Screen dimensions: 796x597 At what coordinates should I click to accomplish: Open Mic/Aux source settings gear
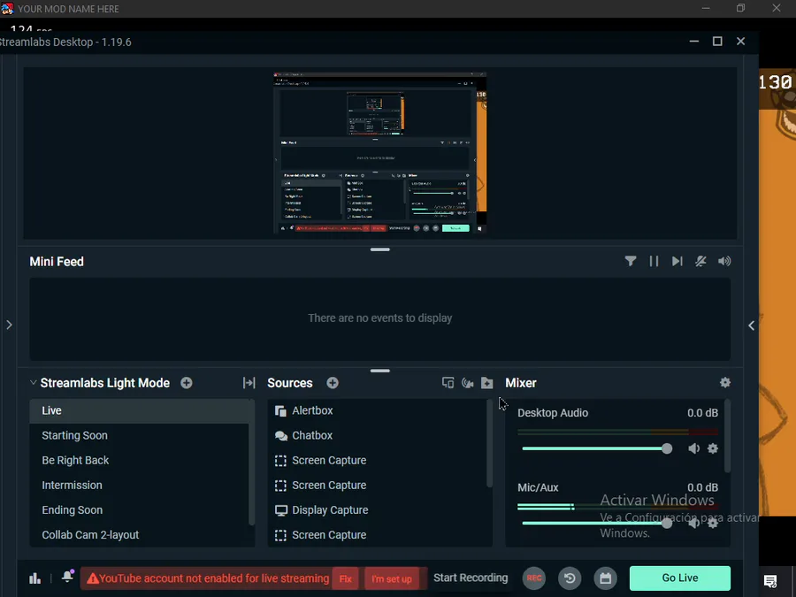(713, 523)
